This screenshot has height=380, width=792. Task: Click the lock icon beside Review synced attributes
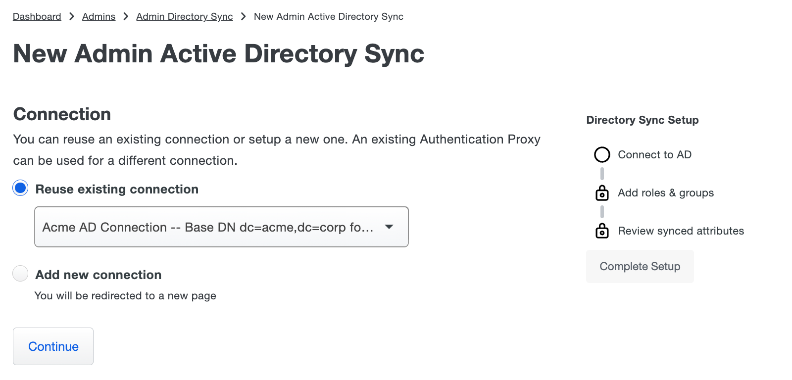click(602, 231)
